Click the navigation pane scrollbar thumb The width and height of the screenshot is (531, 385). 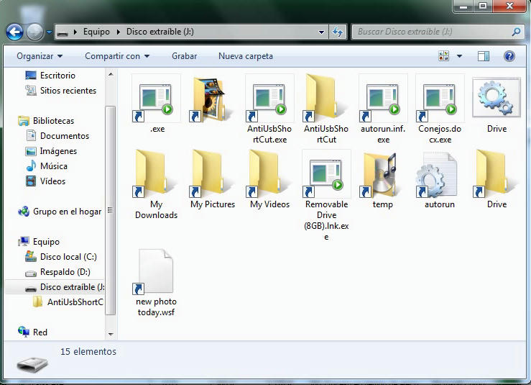click(x=111, y=210)
